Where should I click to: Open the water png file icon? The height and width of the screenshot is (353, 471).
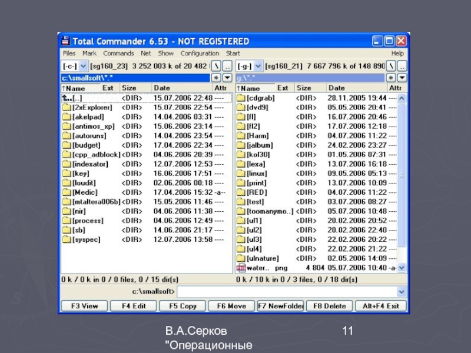click(241, 268)
